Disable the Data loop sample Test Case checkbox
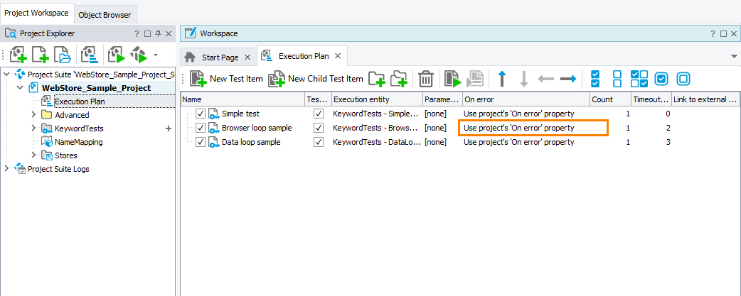 pos(319,142)
